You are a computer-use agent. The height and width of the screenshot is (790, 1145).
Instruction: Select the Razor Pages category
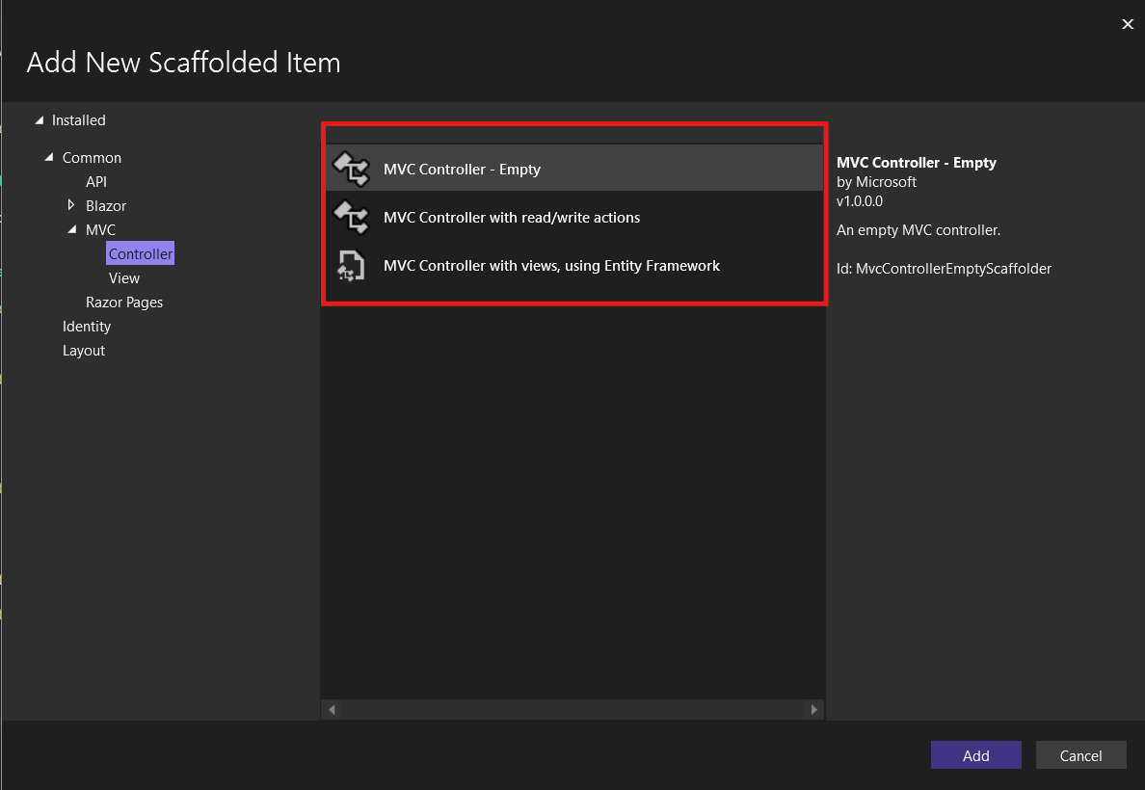pyautogui.click(x=124, y=302)
